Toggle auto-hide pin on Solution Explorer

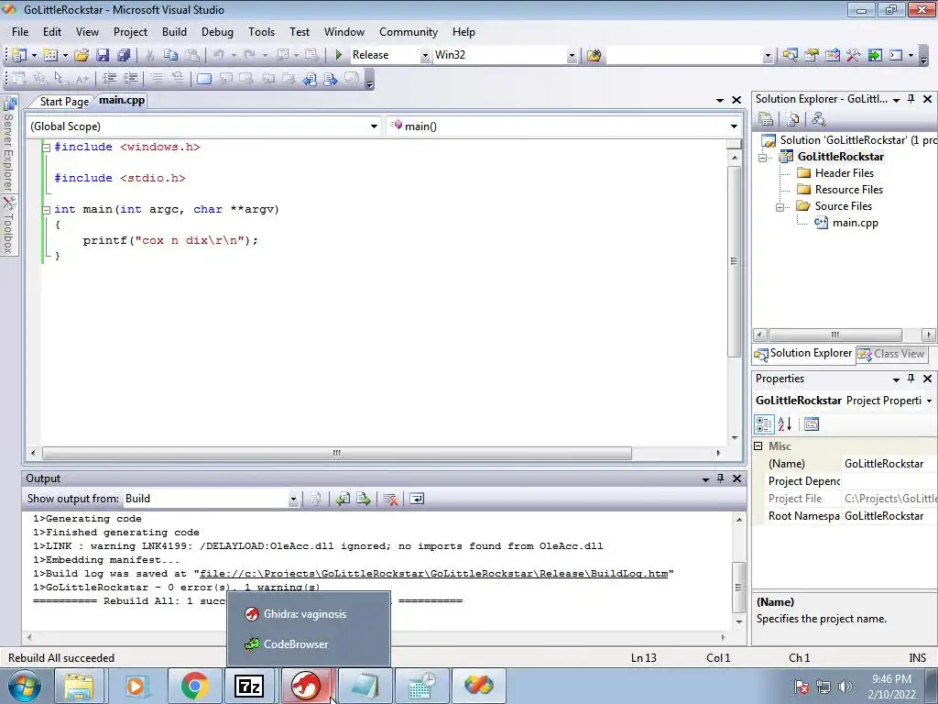coord(911,99)
